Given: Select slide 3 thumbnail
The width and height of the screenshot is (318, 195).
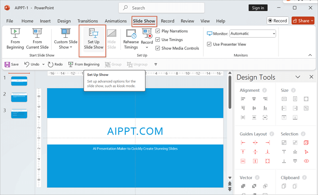Looking at the screenshot, I should click(x=19, y=114).
